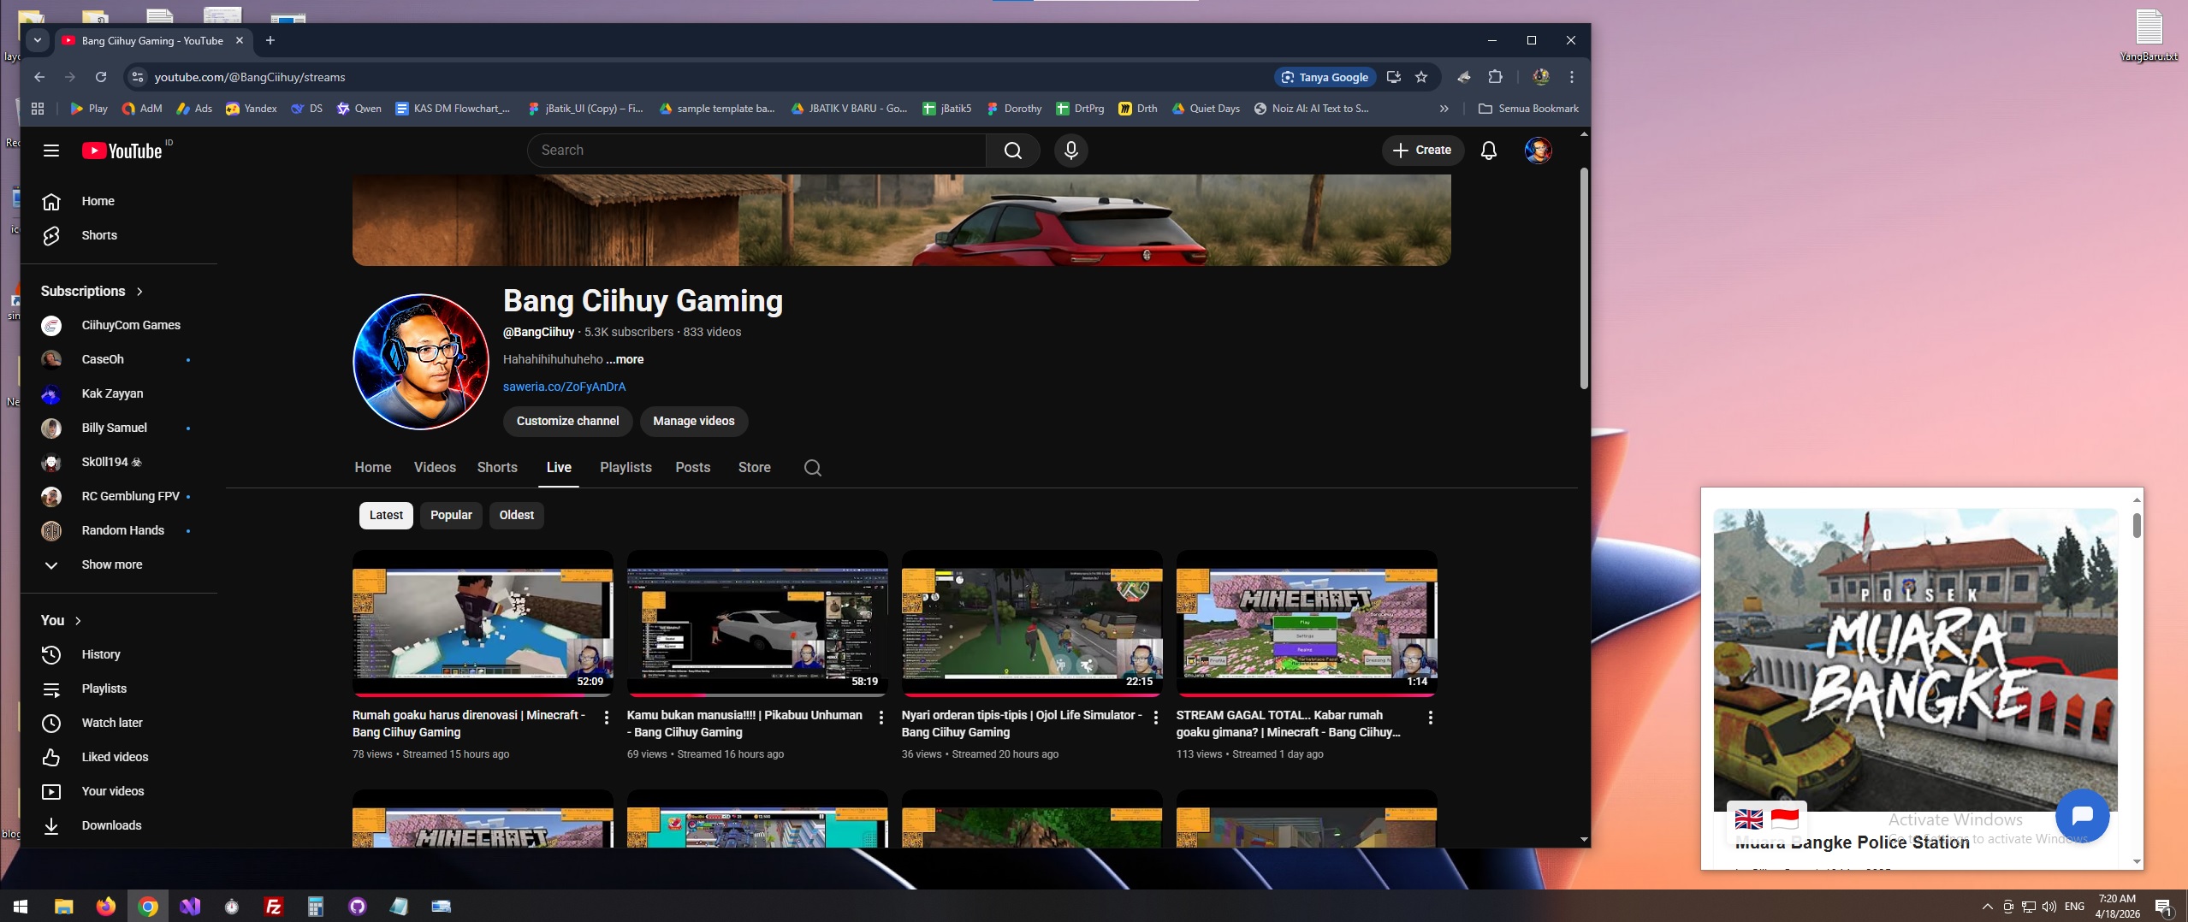2188x922 pixels.
Task: Open Firefox from the taskbar
Action: [105, 907]
